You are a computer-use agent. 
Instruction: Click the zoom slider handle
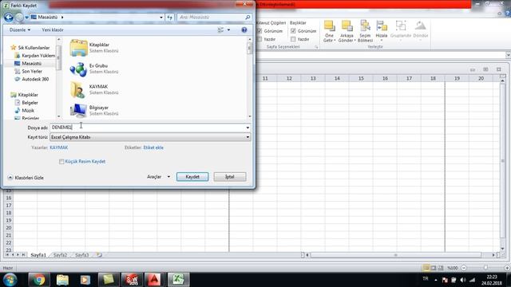tap(485, 268)
